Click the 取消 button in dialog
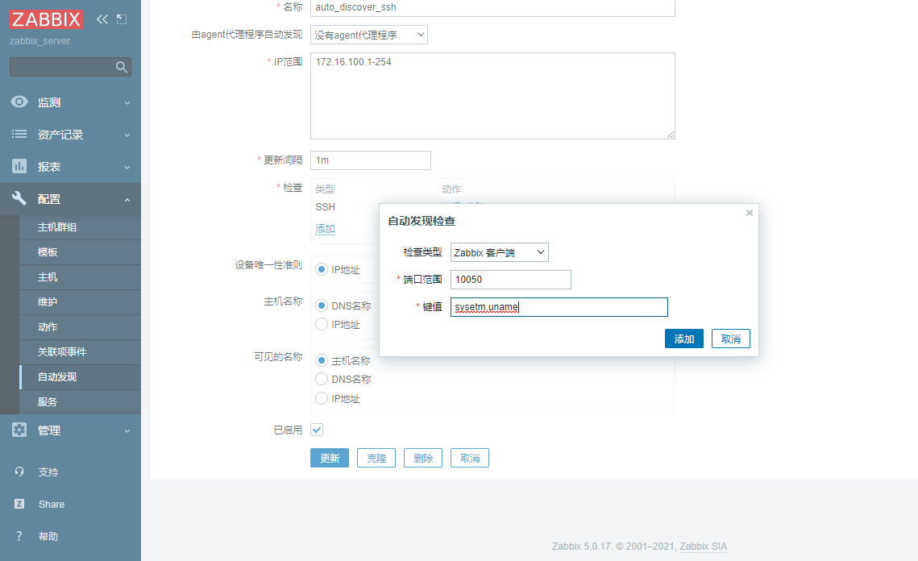918x561 pixels. tap(731, 339)
